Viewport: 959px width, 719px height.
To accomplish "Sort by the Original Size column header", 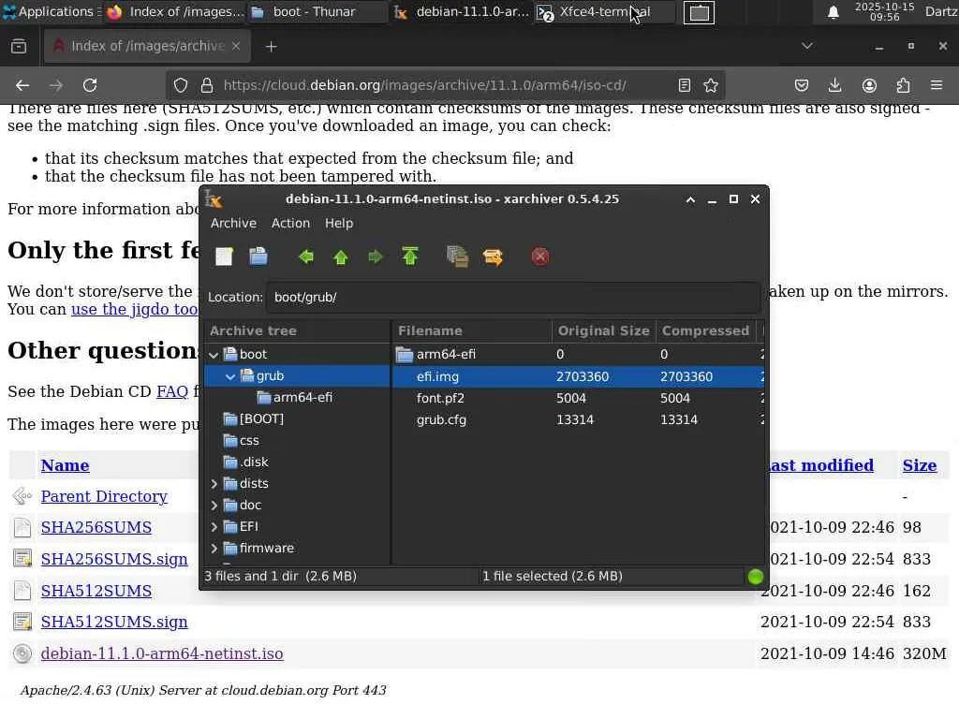I will coord(603,330).
